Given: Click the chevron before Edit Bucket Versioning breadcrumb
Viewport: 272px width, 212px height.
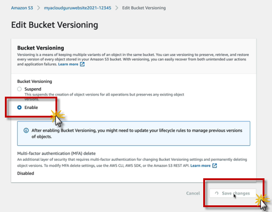Looking at the screenshot, I should [x=117, y=8].
